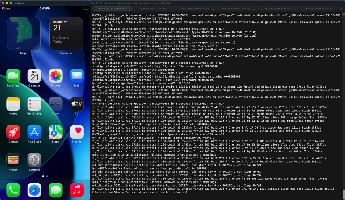
Task: Open Messages from the dock
Action: pos(55,190)
